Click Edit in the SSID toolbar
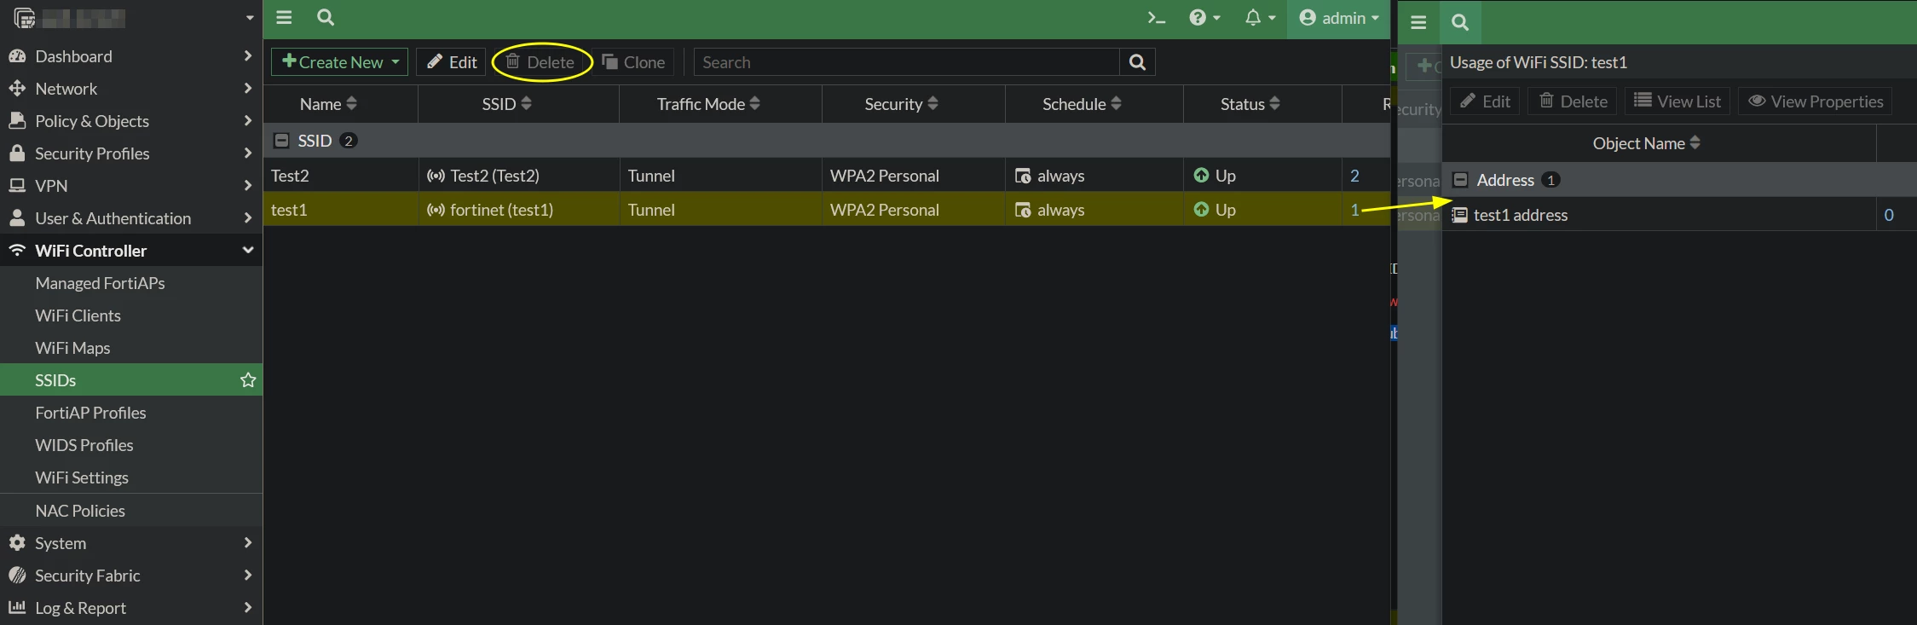Image resolution: width=1917 pixels, height=625 pixels. point(451,62)
